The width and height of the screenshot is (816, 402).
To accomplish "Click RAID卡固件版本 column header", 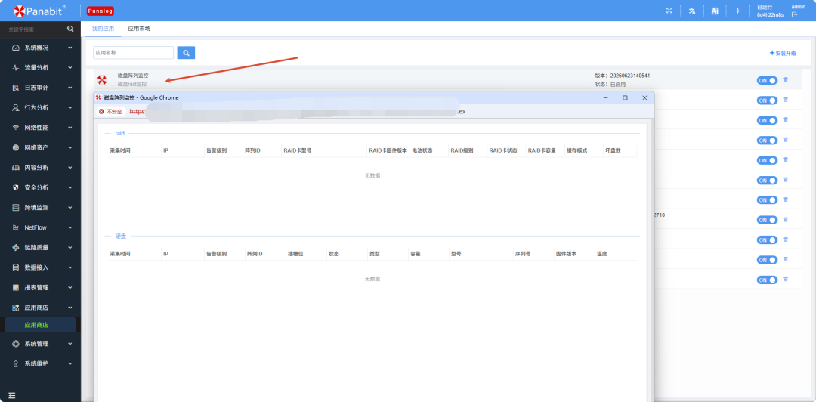I will point(388,150).
